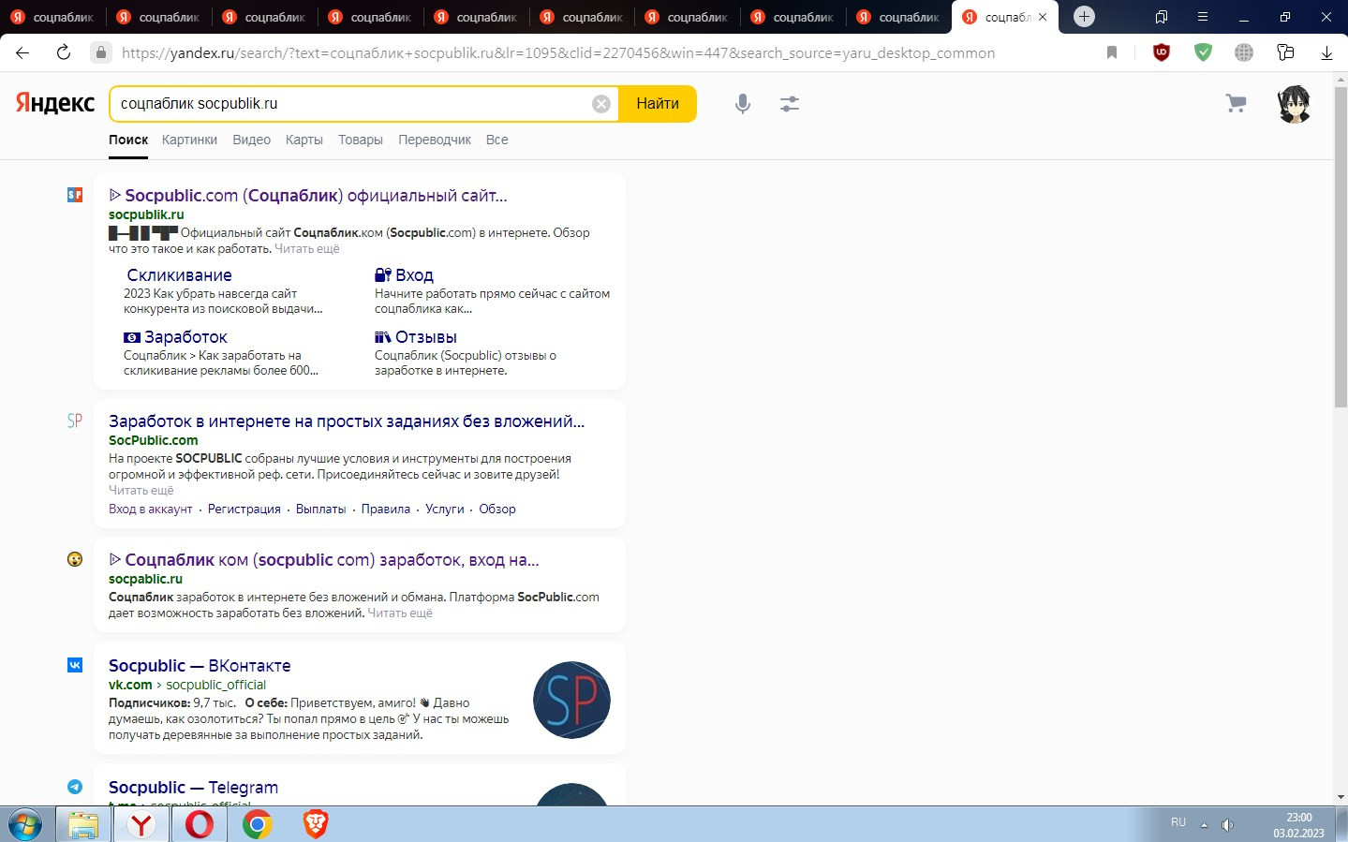The width and height of the screenshot is (1348, 842).
Task: Click the Выплаты link under SocPublic.com
Action: point(320,510)
